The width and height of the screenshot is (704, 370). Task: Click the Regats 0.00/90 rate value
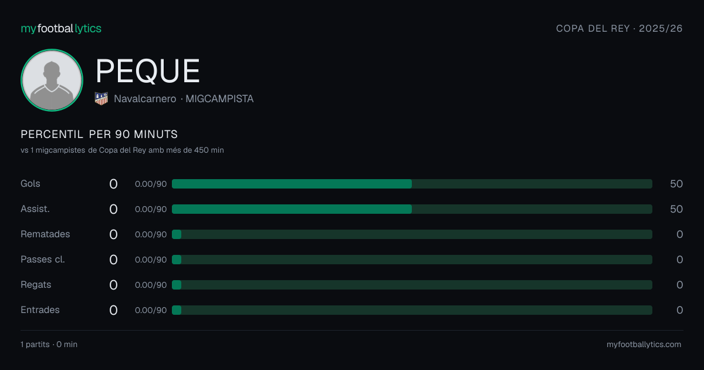coord(151,285)
